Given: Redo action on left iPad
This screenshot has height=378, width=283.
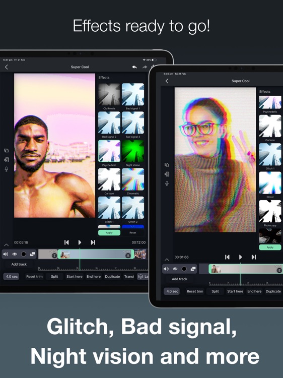Looking at the screenshot, I should [145, 67].
